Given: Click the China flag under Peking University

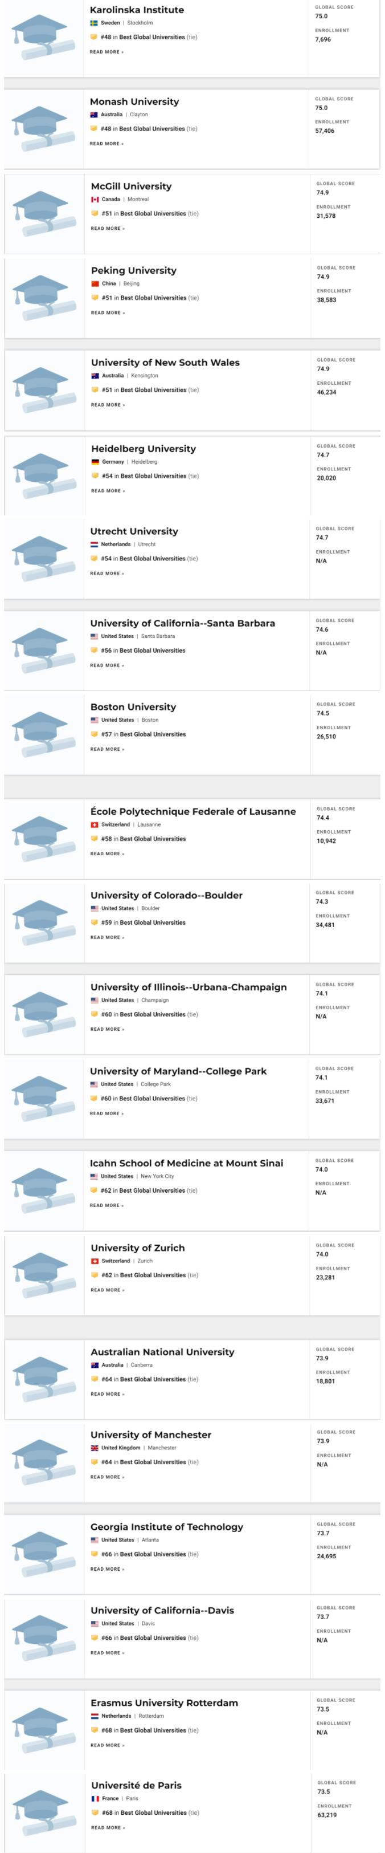Looking at the screenshot, I should pos(95,283).
